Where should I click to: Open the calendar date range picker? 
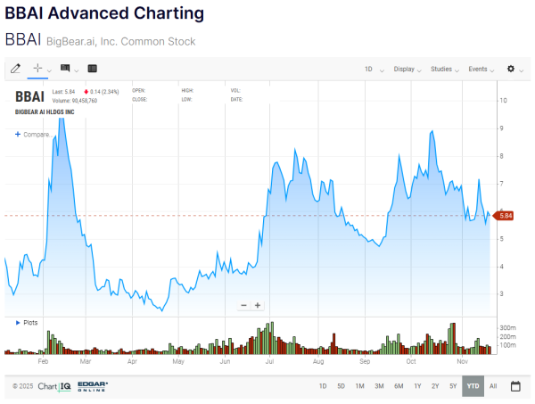[515, 386]
